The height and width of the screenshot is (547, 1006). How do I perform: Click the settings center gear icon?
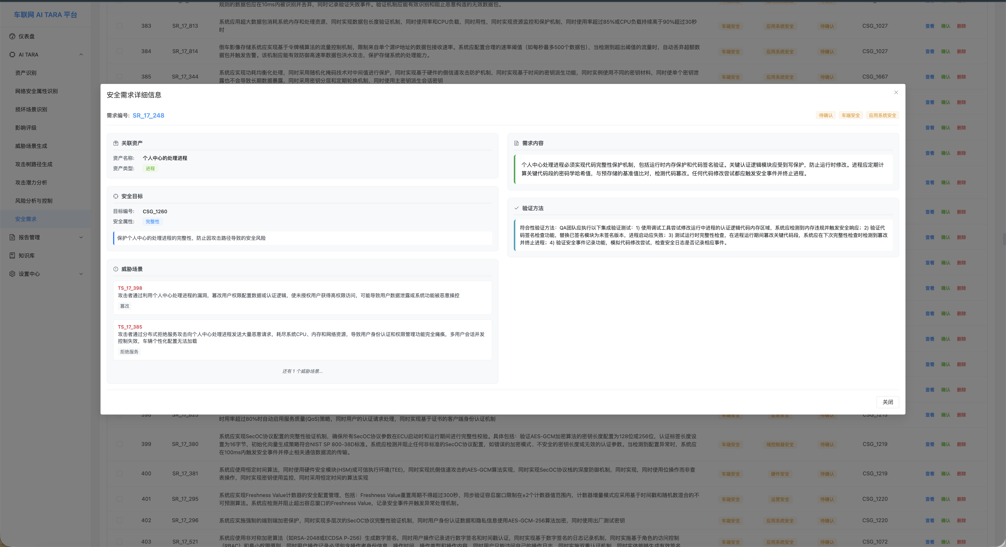[12, 274]
